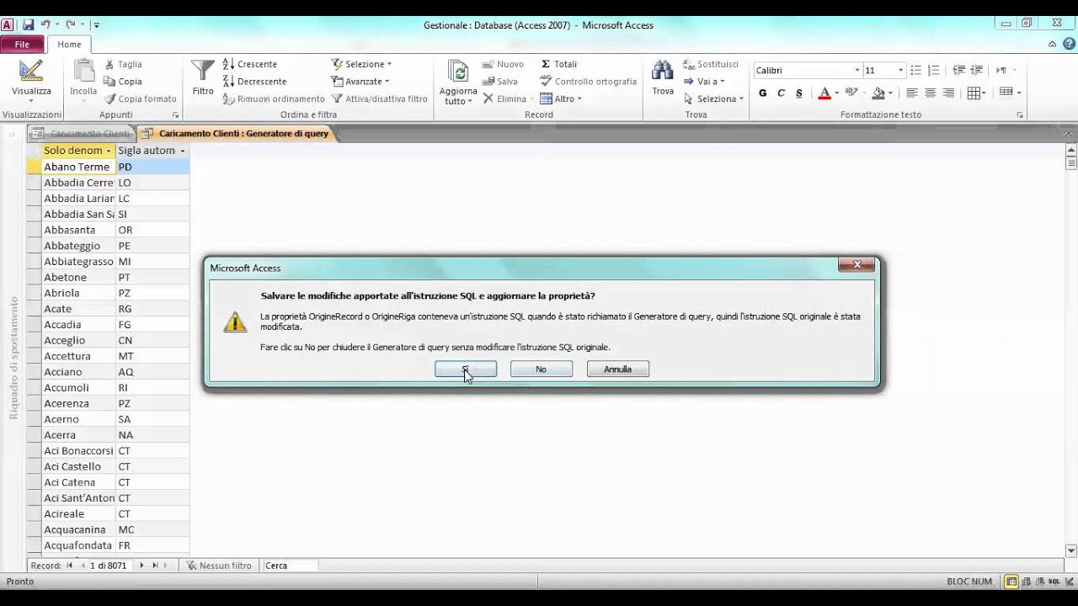Click the Totali sigma icon
Screen dimensions: 1078x606
click(546, 64)
